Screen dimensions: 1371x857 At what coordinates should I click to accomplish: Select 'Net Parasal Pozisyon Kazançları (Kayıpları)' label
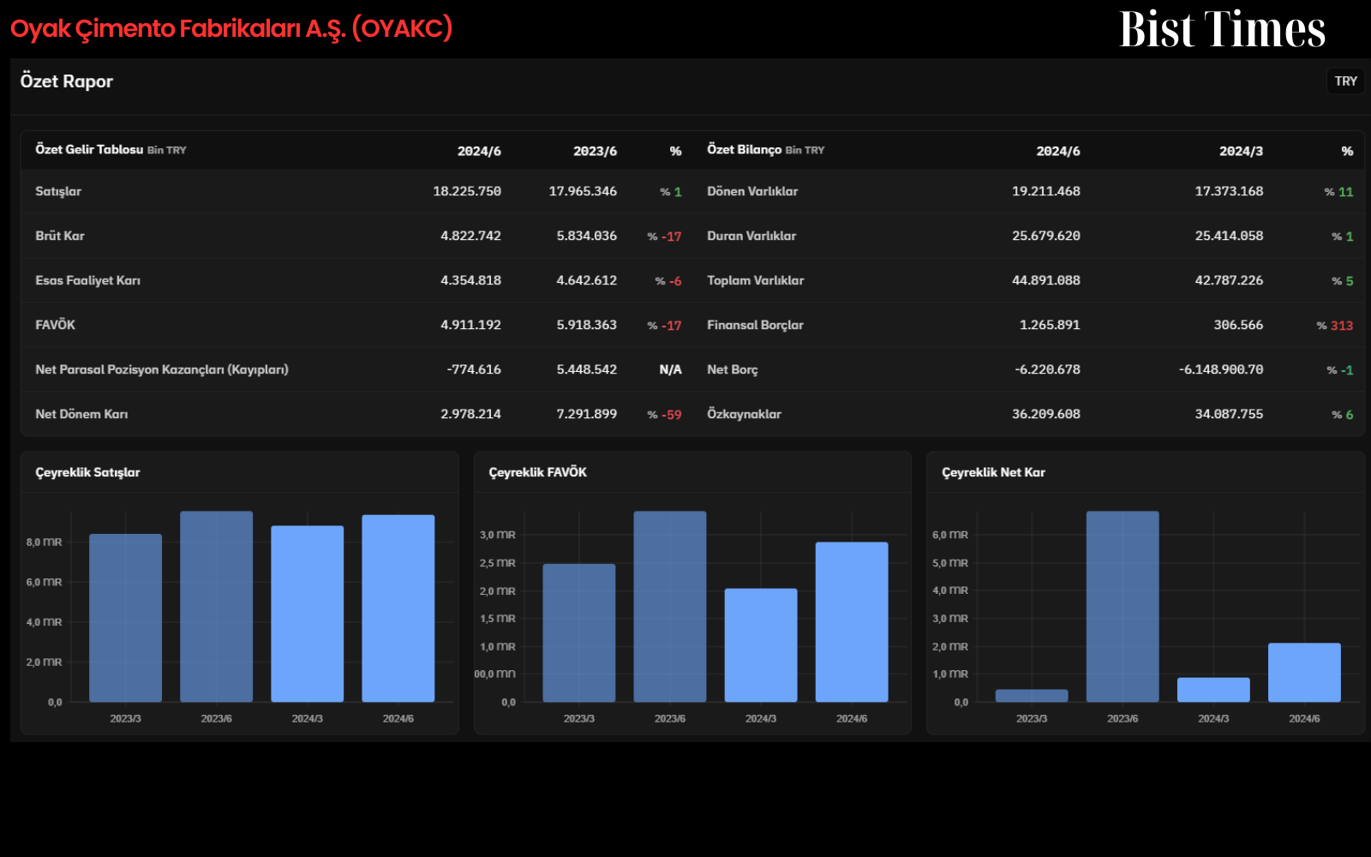pos(162,369)
